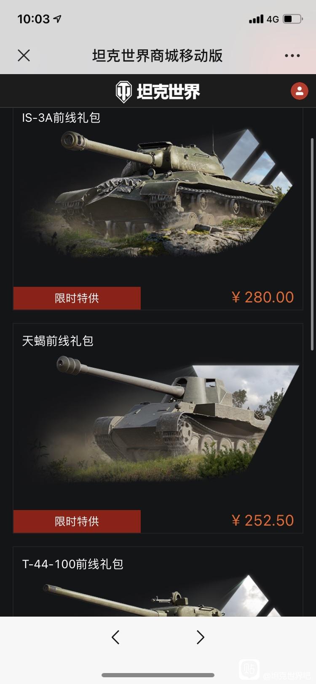This screenshot has width=316, height=684.
Task: Go back with the left arrow
Action: [115, 637]
